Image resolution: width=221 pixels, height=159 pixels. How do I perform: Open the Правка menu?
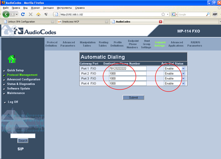tap(16, 8)
